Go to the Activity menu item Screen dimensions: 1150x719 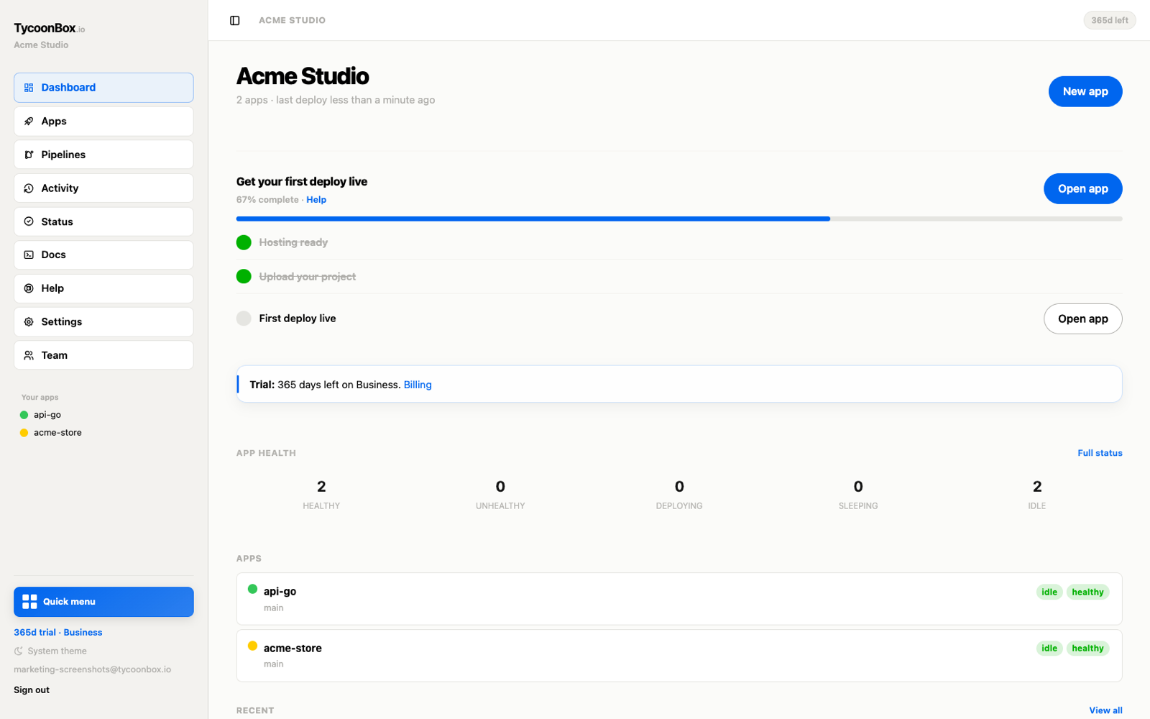(x=103, y=188)
